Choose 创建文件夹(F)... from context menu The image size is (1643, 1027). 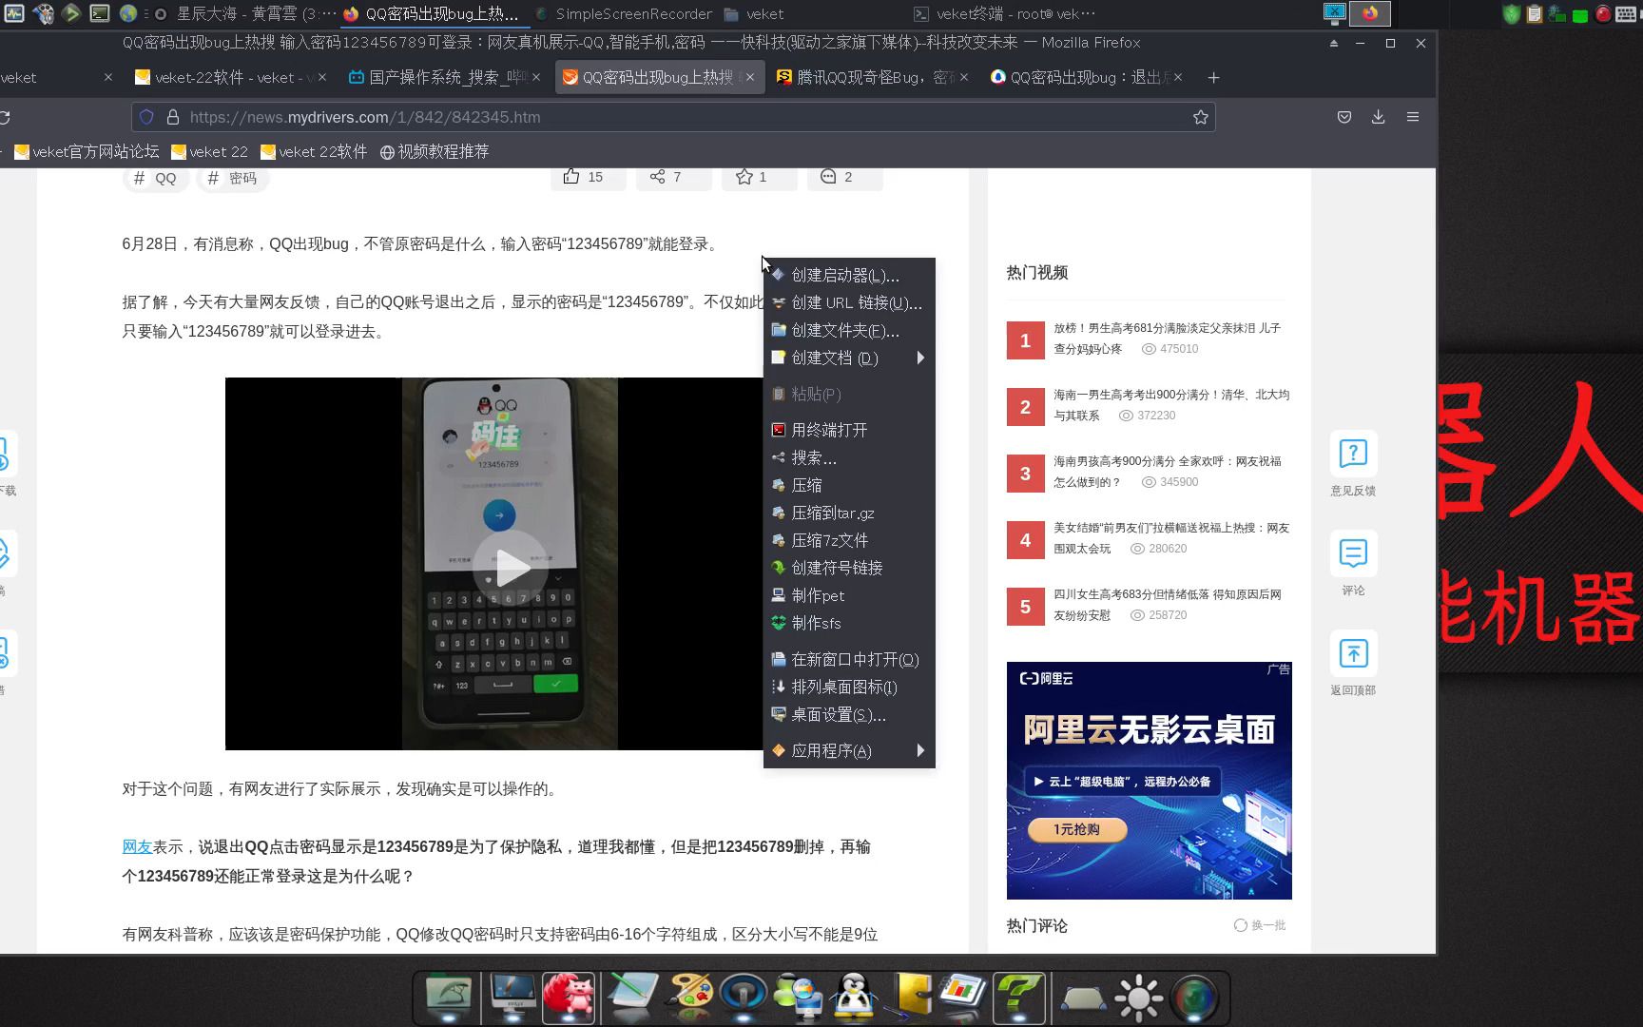849,330
